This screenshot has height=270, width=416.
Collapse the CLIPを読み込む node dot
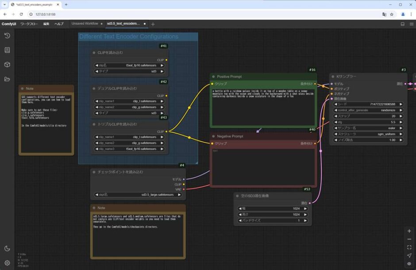(94, 53)
